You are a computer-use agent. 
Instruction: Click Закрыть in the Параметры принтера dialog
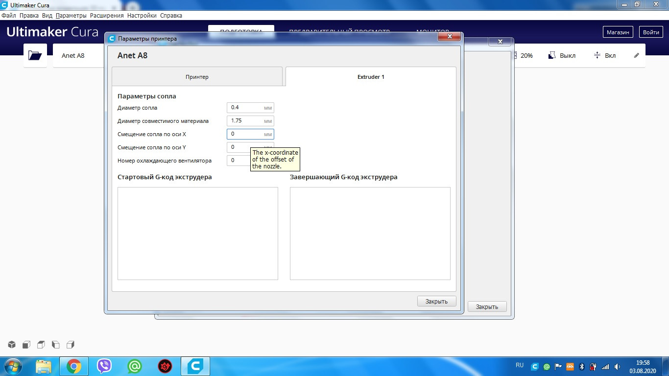click(437, 301)
